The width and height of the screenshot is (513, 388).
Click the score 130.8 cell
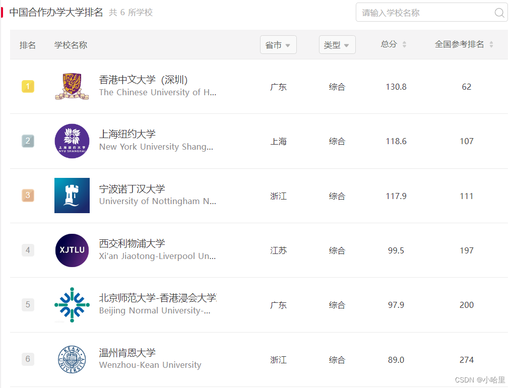pyautogui.click(x=396, y=87)
